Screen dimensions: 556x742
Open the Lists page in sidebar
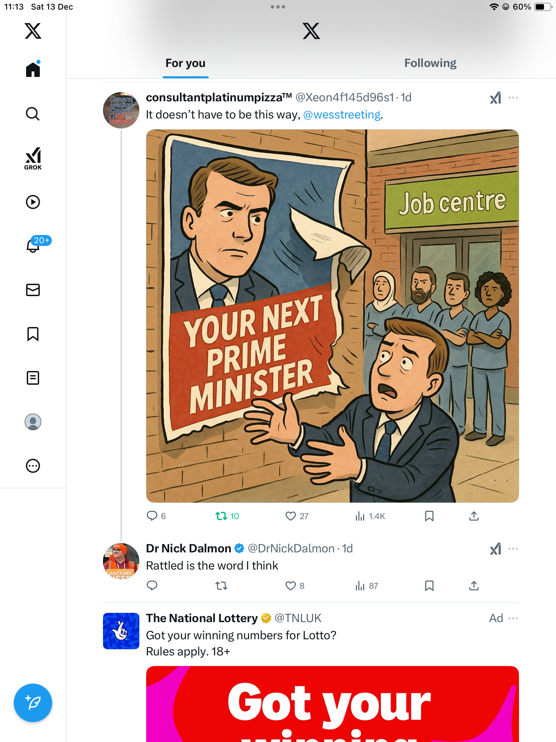point(33,378)
